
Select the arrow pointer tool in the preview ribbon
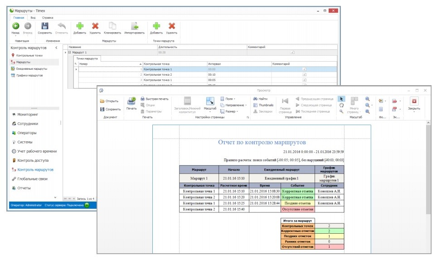pyautogui.click(x=340, y=99)
